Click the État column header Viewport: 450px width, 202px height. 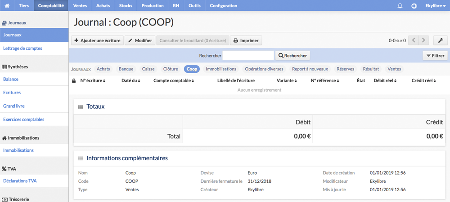tap(361, 81)
